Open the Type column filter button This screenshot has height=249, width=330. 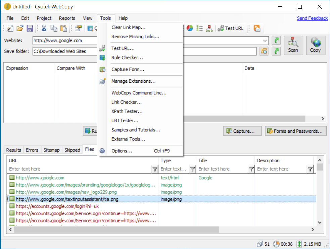pos(192,169)
